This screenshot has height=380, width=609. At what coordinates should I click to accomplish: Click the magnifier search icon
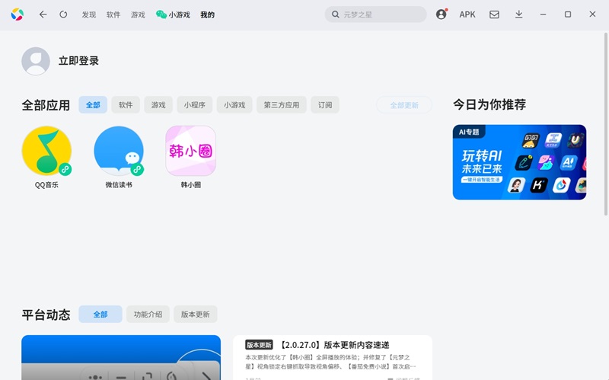(335, 14)
